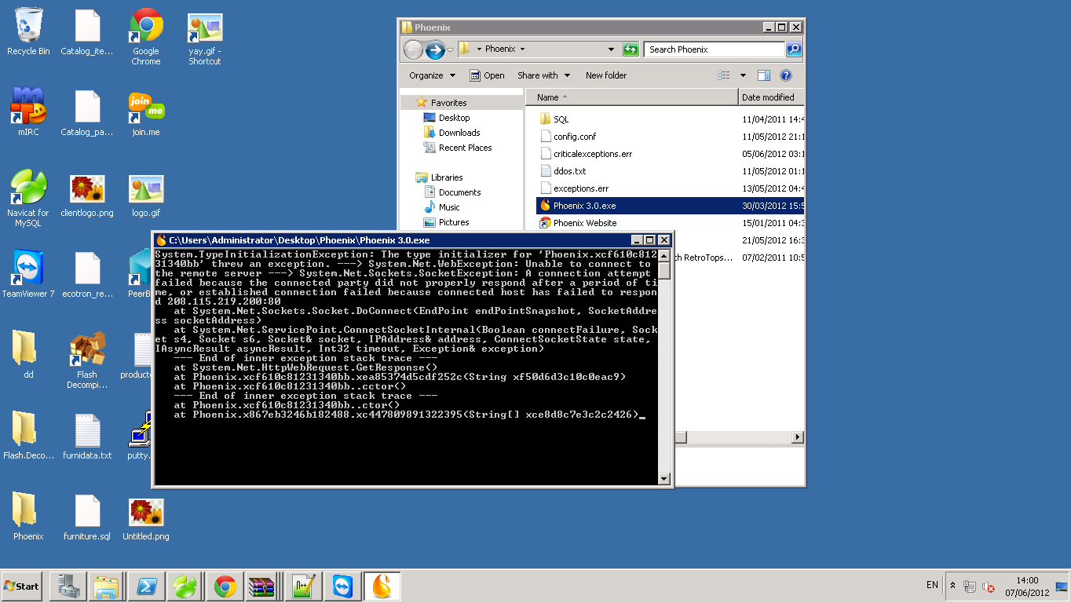Click Open in explorer toolbar
The height and width of the screenshot is (603, 1071).
click(x=487, y=75)
